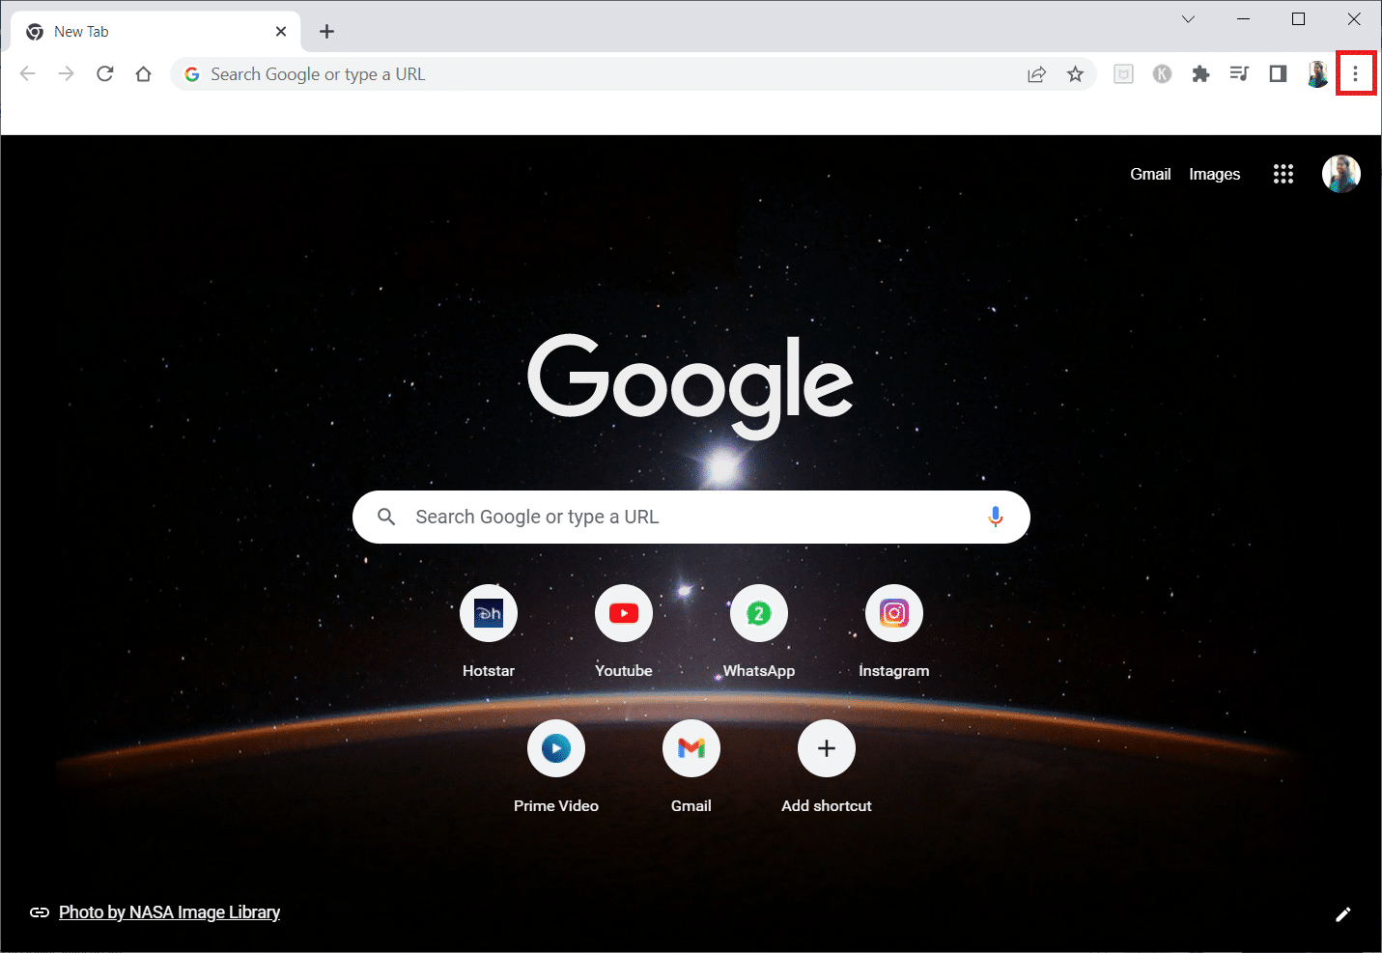This screenshot has height=953, width=1382.
Task: Open the Chrome three-dot menu
Action: (1355, 74)
